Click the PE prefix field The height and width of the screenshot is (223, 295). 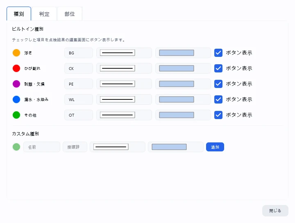pos(79,84)
